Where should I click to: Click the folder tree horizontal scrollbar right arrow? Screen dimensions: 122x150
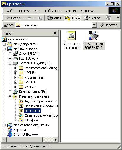click(x=56, y=140)
